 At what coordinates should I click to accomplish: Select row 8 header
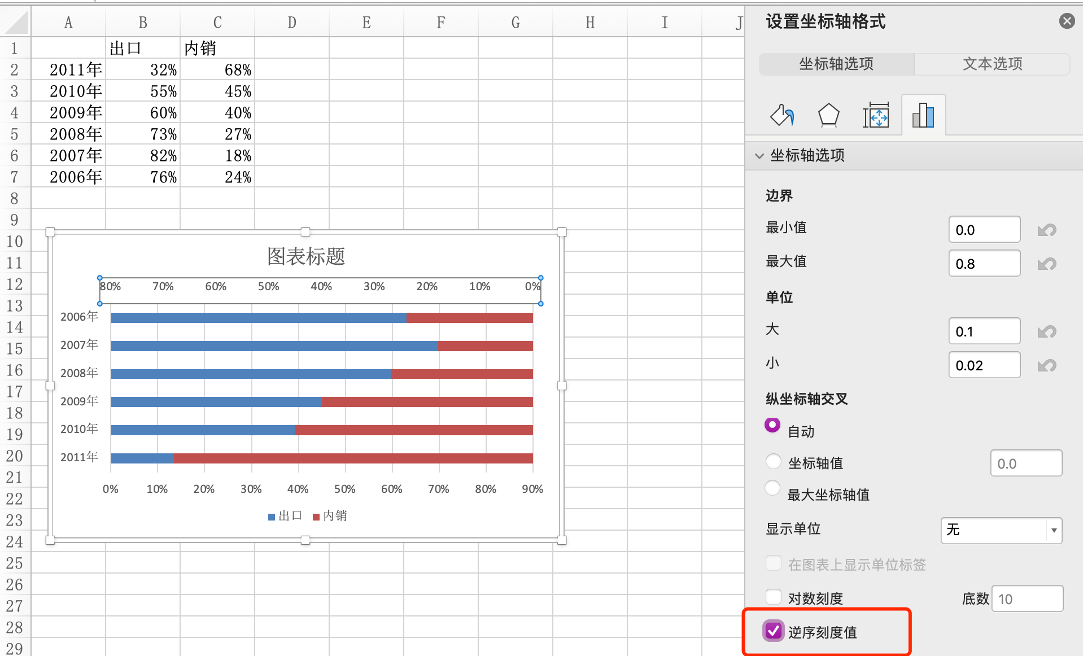(x=15, y=199)
